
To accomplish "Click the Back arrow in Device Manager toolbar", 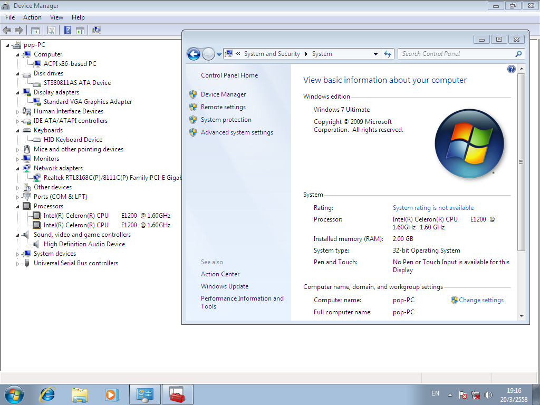I will coord(7,30).
